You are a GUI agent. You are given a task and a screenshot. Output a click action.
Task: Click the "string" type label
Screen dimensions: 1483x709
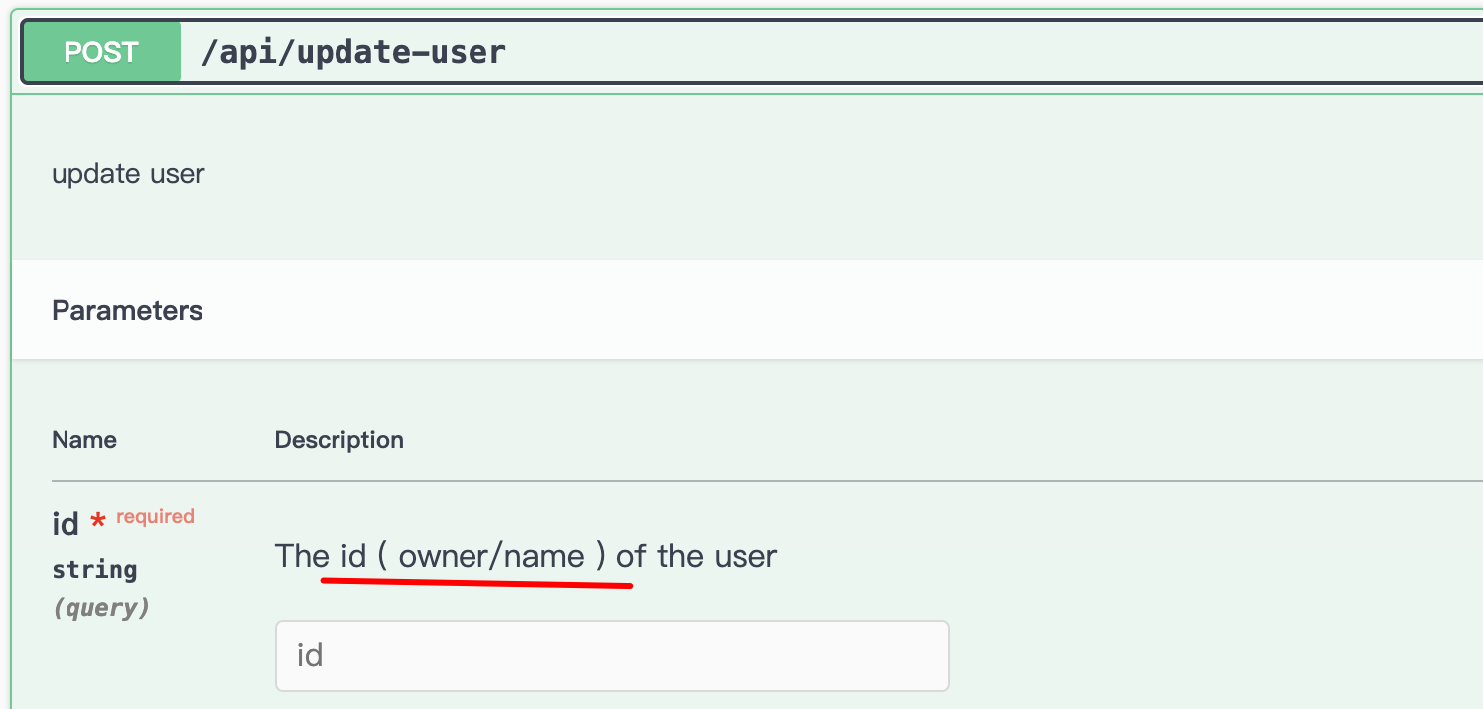pyautogui.click(x=94, y=570)
